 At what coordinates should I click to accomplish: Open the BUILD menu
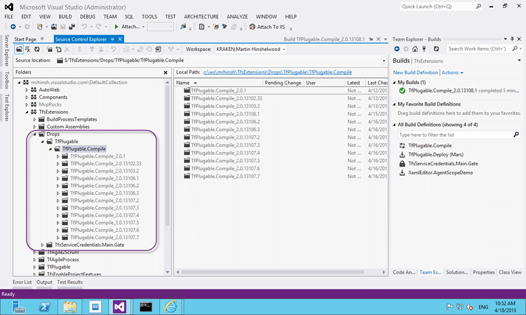pos(65,16)
